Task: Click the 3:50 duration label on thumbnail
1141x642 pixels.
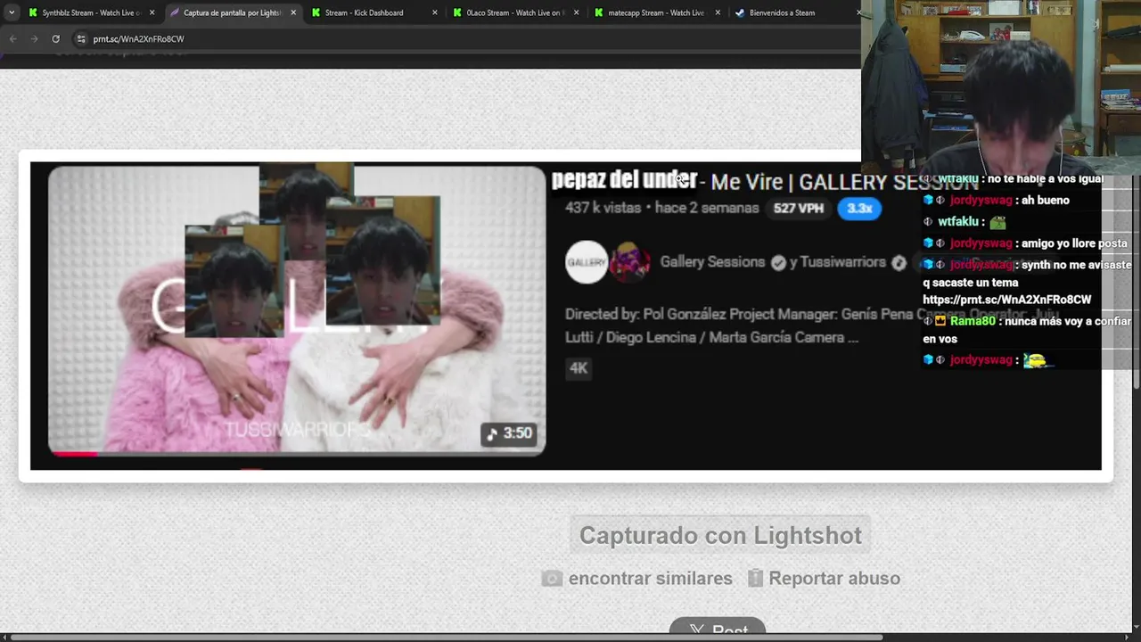Action: (x=509, y=433)
